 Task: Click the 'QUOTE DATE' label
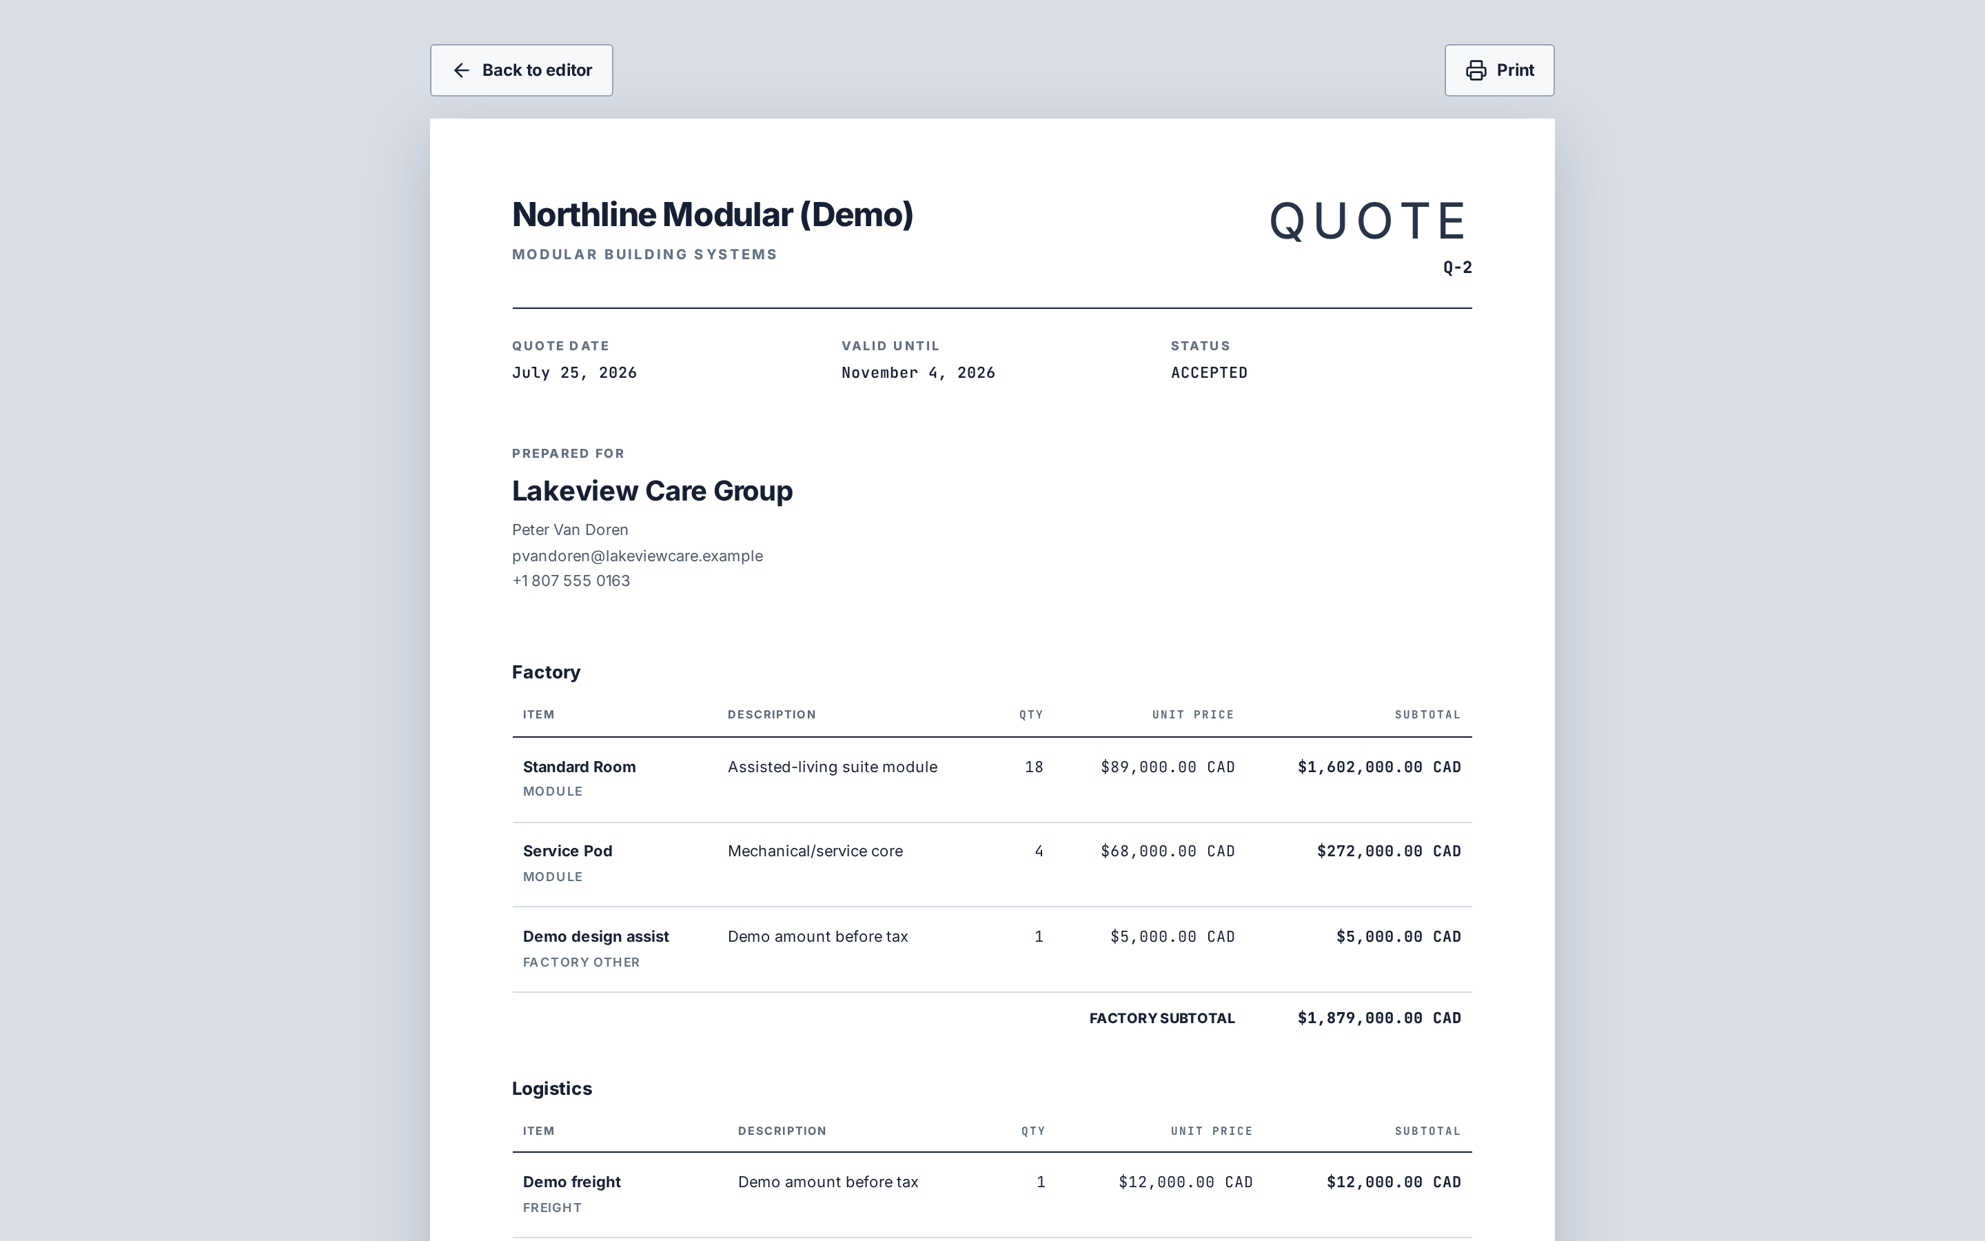560,346
